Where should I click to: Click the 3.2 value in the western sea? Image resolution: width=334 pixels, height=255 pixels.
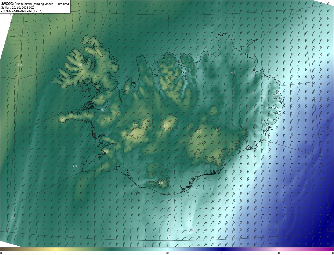(x=20, y=65)
